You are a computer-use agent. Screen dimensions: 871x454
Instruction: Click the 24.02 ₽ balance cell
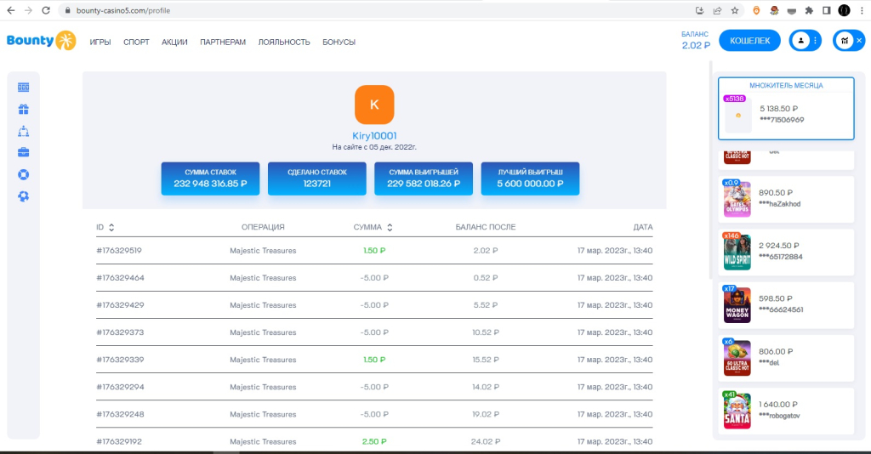tap(486, 442)
